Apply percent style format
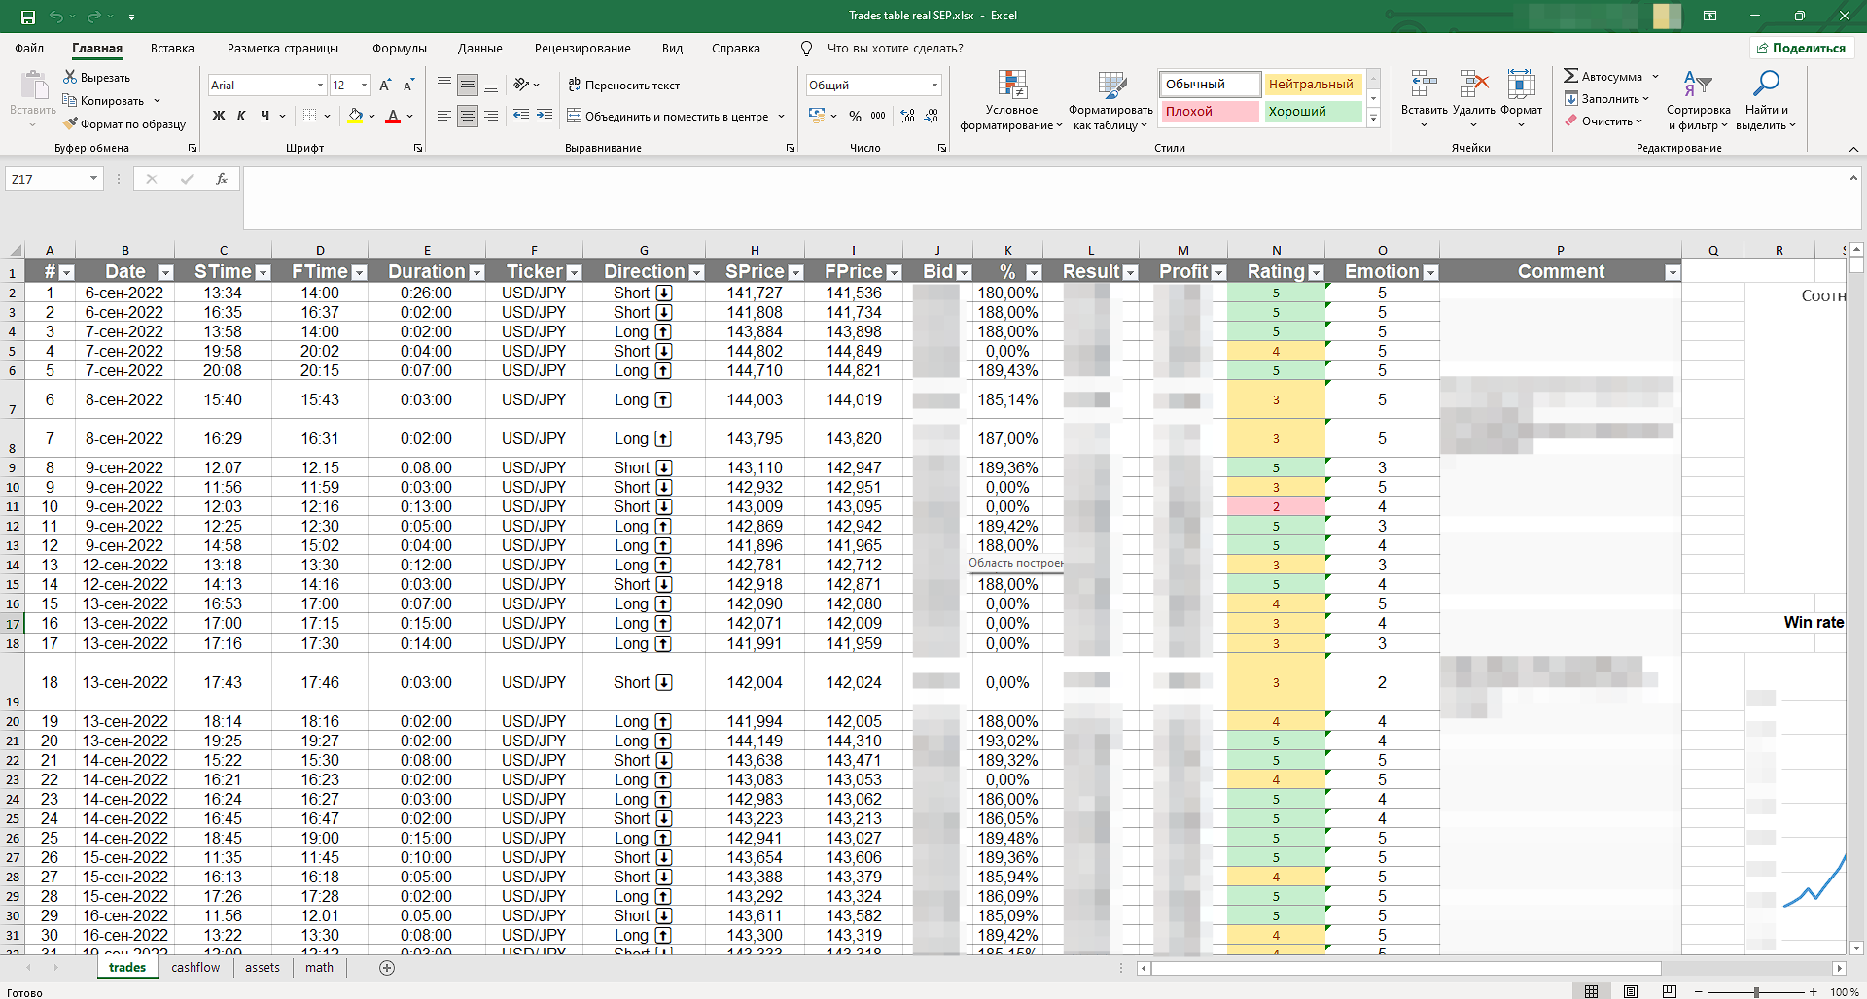The width and height of the screenshot is (1867, 999). pyautogui.click(x=855, y=116)
